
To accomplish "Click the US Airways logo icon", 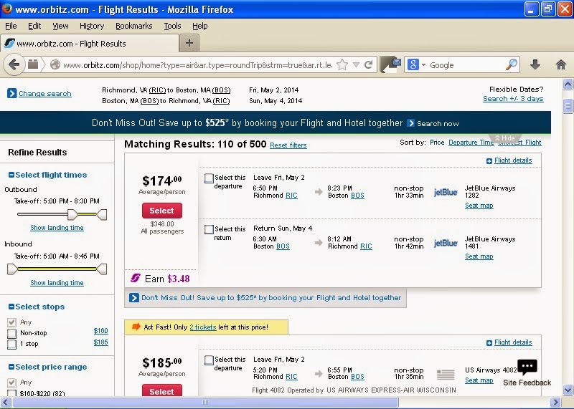I will (x=446, y=375).
